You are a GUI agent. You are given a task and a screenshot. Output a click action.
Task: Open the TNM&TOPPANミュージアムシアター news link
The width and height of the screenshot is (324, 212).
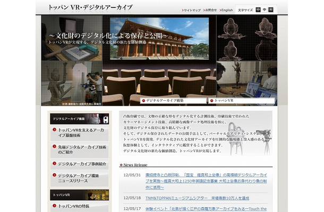coord(197,198)
